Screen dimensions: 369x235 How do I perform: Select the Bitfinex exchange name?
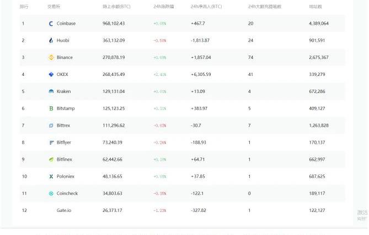tap(65, 160)
